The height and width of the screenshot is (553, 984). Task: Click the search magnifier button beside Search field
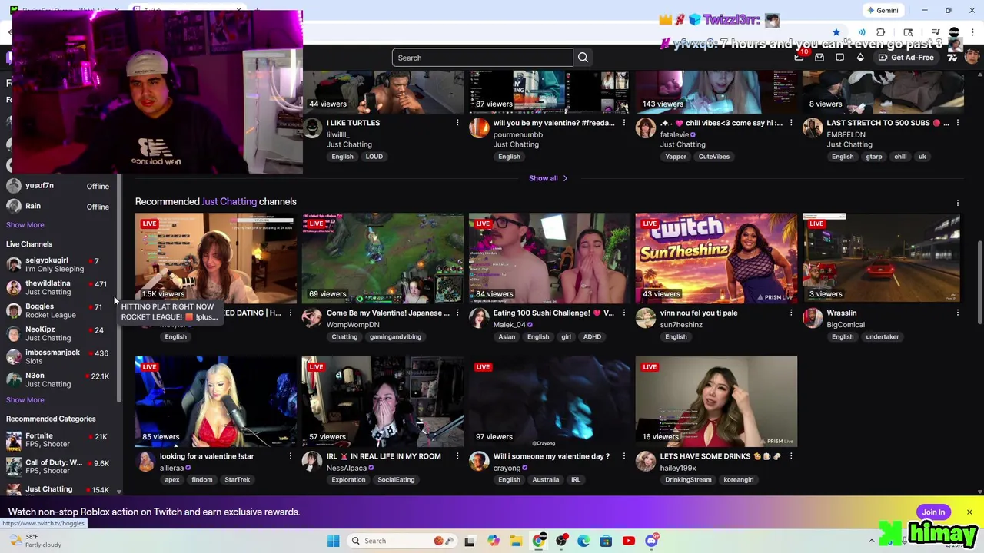[x=583, y=58]
